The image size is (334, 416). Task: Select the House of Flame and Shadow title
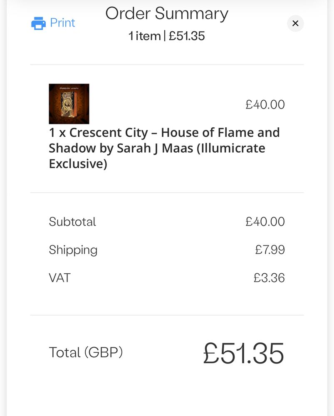pos(164,148)
